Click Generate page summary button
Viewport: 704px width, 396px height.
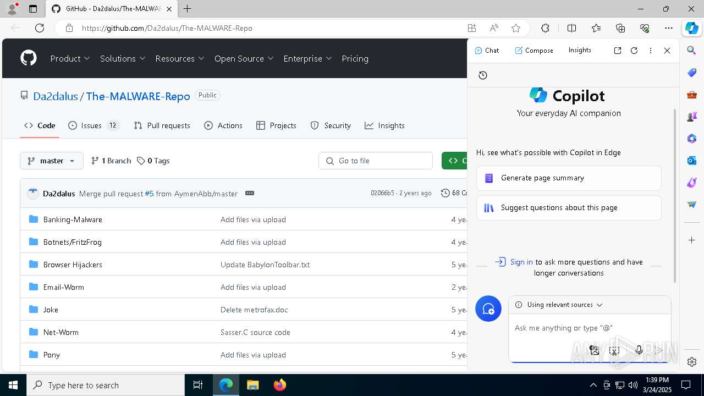(569, 178)
